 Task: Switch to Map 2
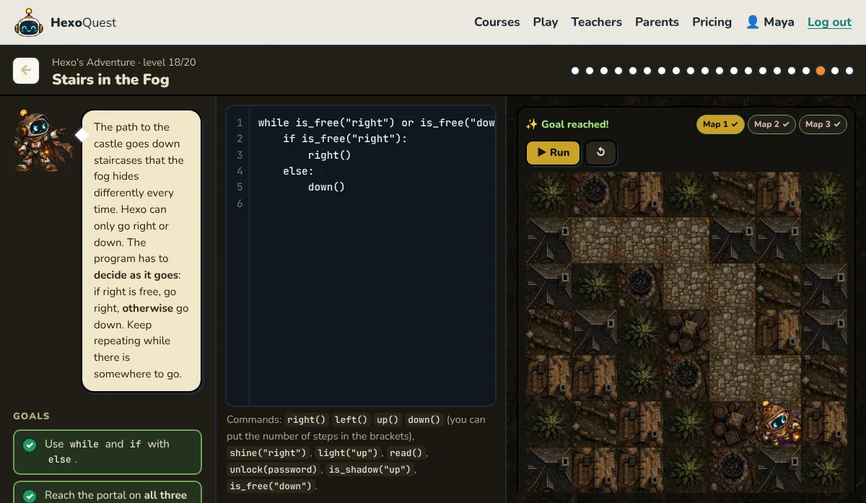pos(771,124)
